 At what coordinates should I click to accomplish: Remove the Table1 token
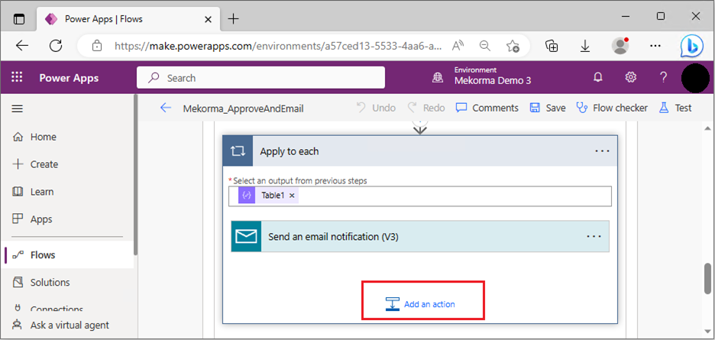pos(292,196)
